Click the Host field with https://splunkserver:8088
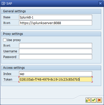104x105 pixels. pyautogui.click(x=56, y=23)
